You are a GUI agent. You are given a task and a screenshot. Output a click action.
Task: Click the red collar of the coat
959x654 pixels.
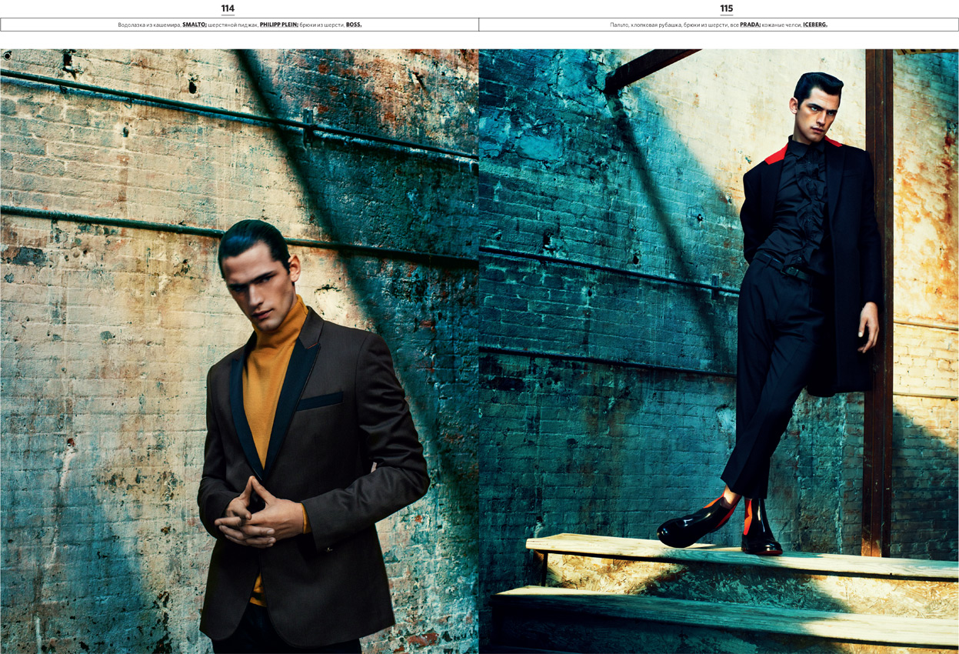click(x=777, y=155)
